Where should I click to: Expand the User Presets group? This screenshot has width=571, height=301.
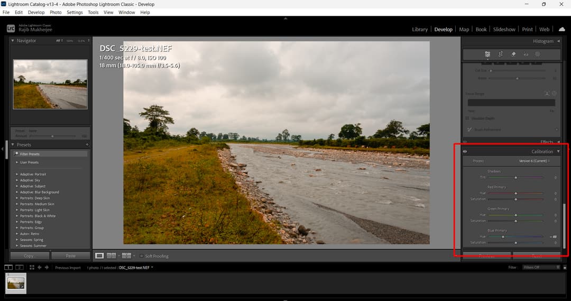click(x=17, y=162)
